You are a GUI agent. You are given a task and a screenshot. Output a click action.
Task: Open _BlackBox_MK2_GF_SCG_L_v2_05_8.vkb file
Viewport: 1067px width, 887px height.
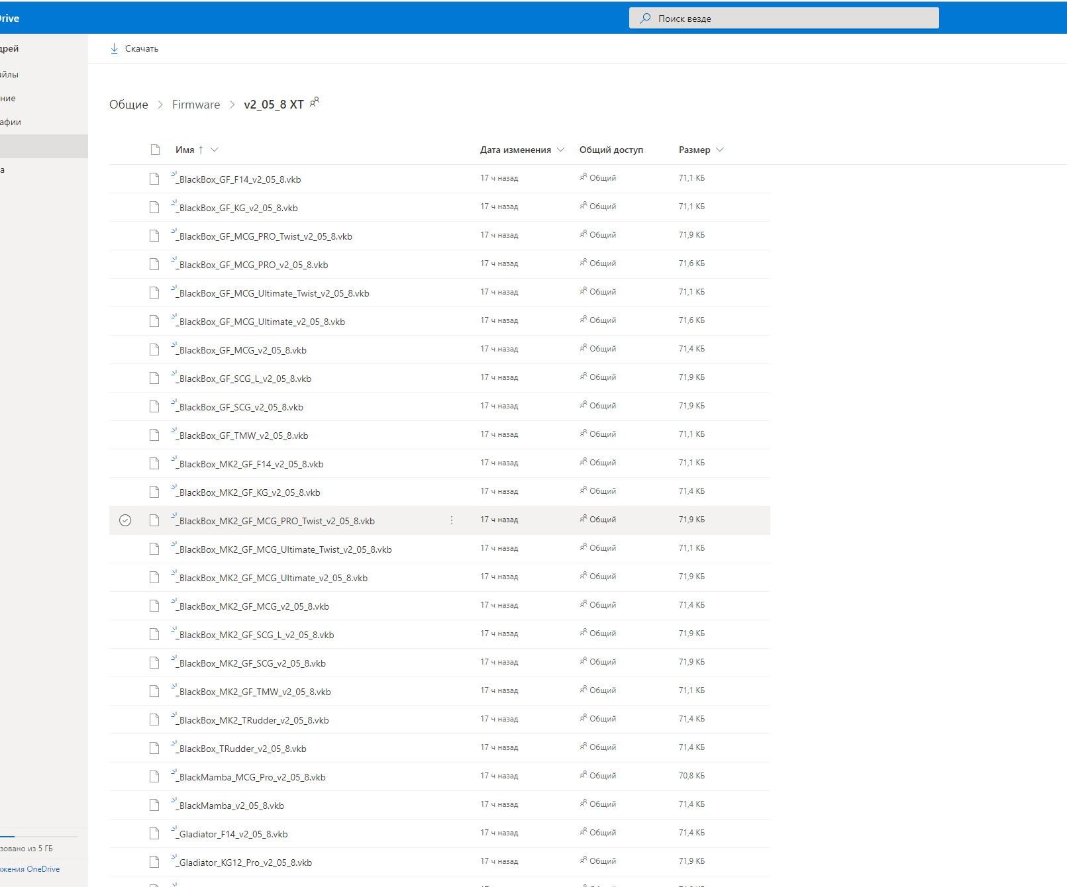[255, 635]
